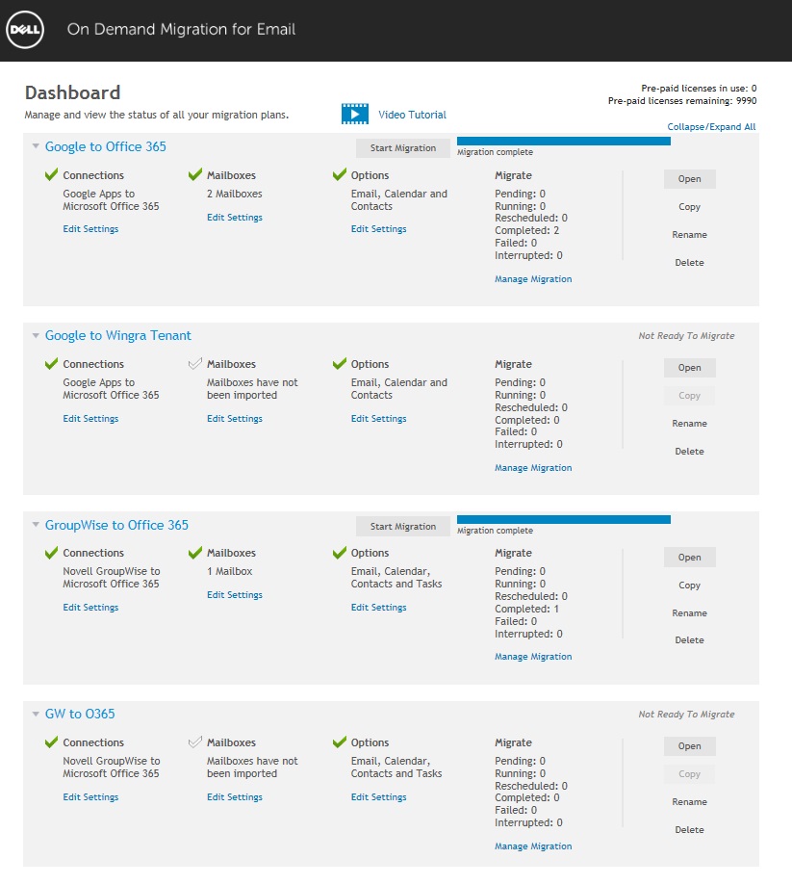Click the Dell logo icon
Viewport: 792px width, 885px height.
tap(25, 29)
